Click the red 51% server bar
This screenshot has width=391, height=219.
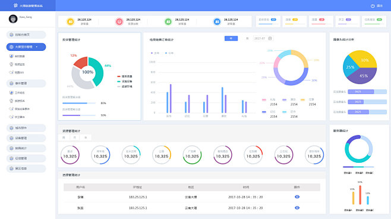pos(360,195)
